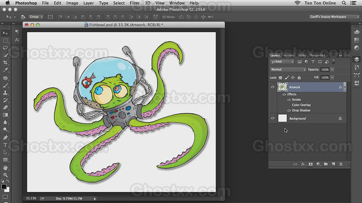Click Add layer style fx button
The height and width of the screenshot is (203, 362).
pos(303,164)
